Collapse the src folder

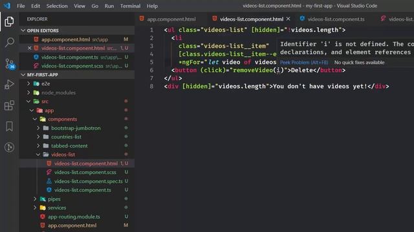[28, 101]
